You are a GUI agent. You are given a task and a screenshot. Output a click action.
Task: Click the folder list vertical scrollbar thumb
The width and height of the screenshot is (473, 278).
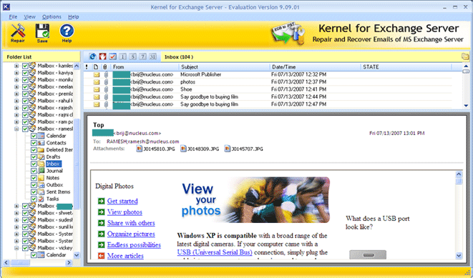[x=77, y=164]
